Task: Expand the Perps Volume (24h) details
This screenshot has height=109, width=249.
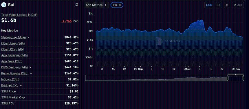Action: (x=31, y=73)
